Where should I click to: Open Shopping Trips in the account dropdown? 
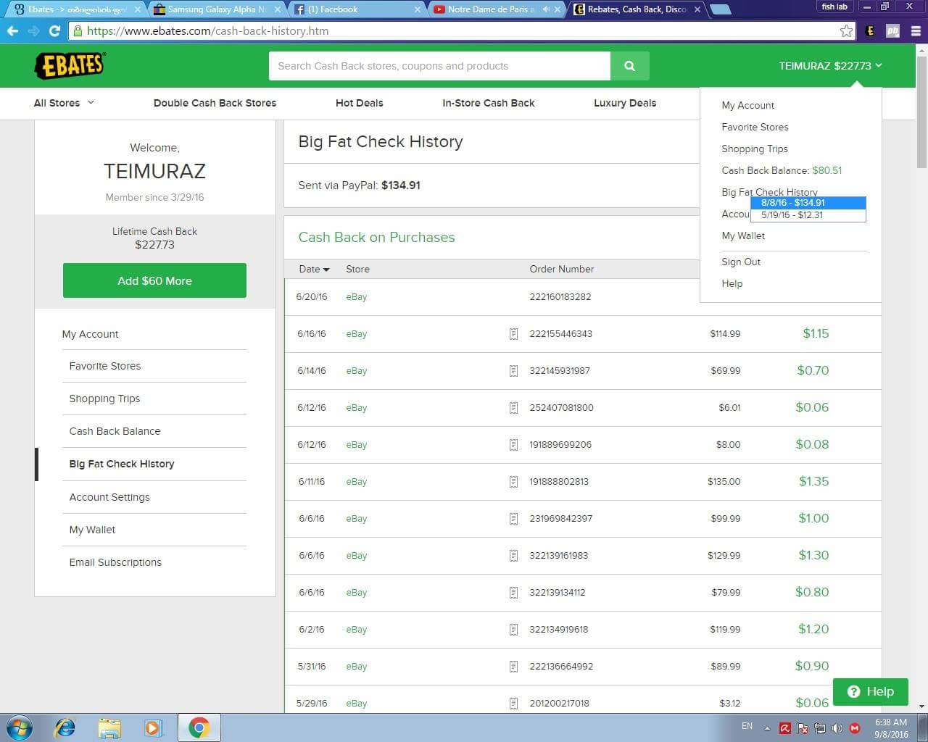pyautogui.click(x=755, y=149)
